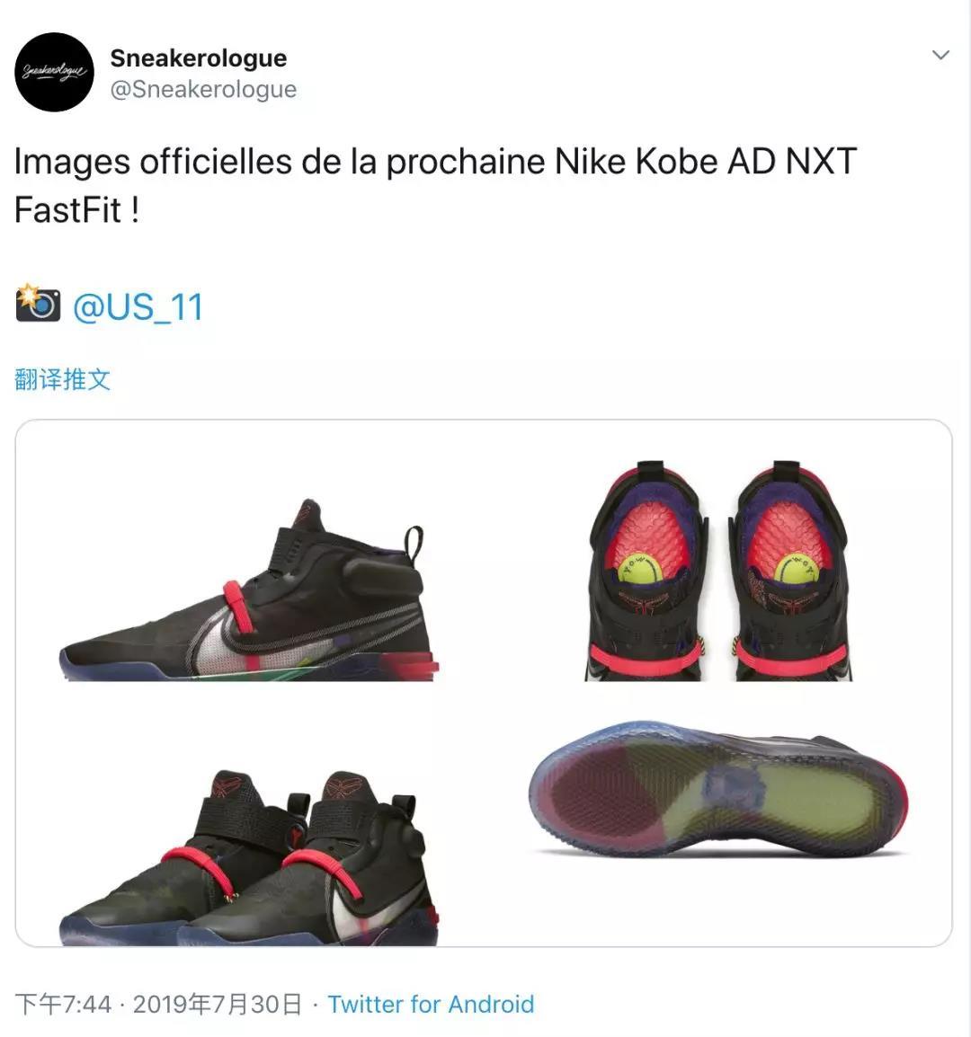Open the Sneakerologue profile avatar
Image resolution: width=971 pixels, height=1037 pixels.
(x=54, y=72)
